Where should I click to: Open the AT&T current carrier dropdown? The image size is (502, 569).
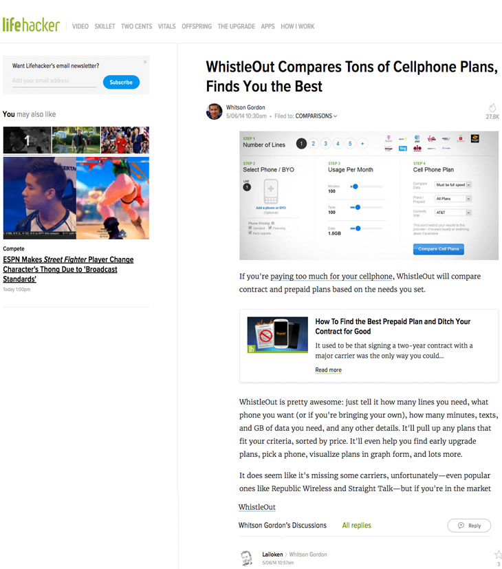pyautogui.click(x=452, y=213)
